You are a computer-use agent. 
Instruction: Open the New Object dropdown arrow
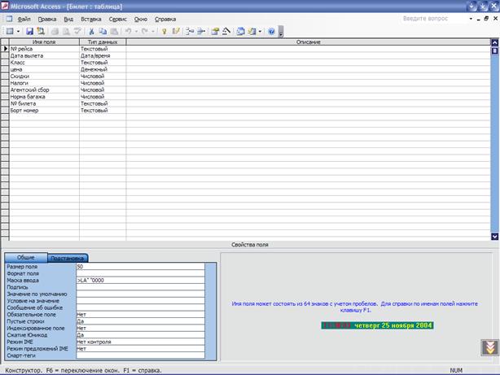pyautogui.click(x=260, y=31)
